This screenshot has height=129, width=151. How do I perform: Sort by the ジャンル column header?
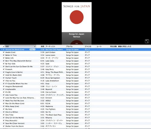[x=90, y=46]
